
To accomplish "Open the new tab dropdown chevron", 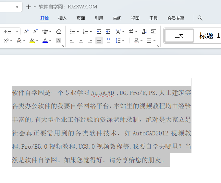I will tap(35, 7).
